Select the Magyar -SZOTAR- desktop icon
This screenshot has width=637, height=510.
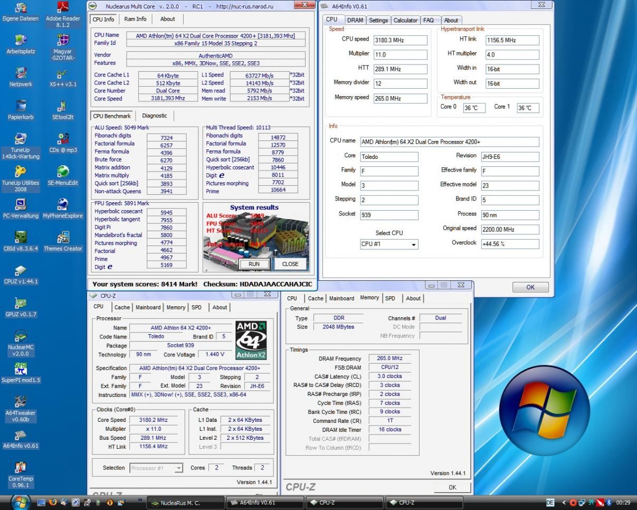point(63,48)
